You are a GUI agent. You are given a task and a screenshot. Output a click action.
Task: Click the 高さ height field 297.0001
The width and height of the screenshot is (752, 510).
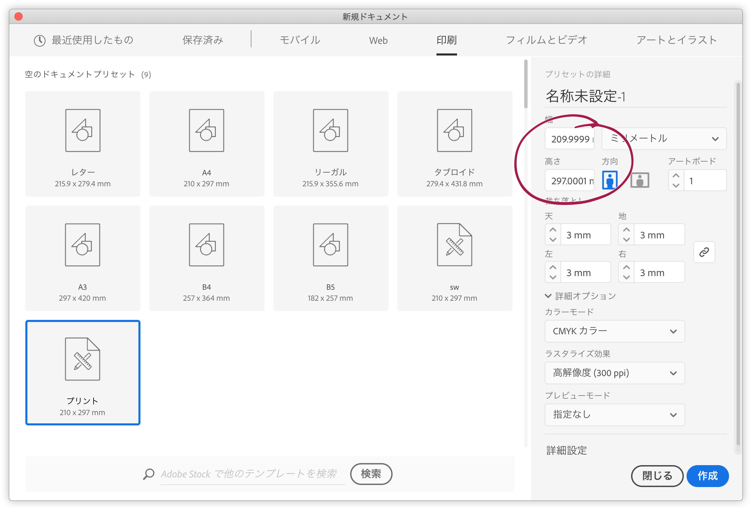point(570,181)
